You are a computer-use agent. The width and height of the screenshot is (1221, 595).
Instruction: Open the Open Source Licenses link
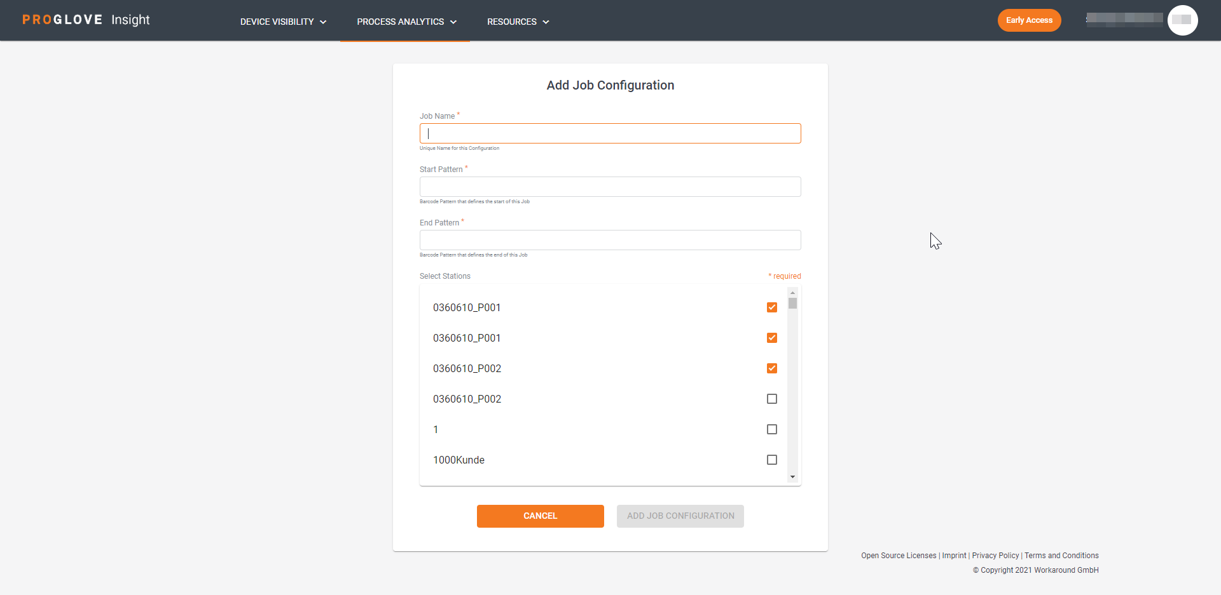click(899, 556)
